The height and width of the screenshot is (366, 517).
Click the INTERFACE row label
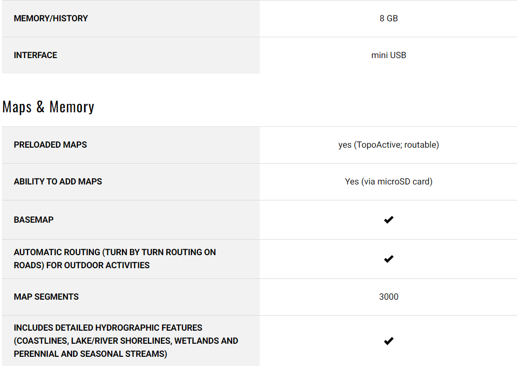tap(35, 55)
